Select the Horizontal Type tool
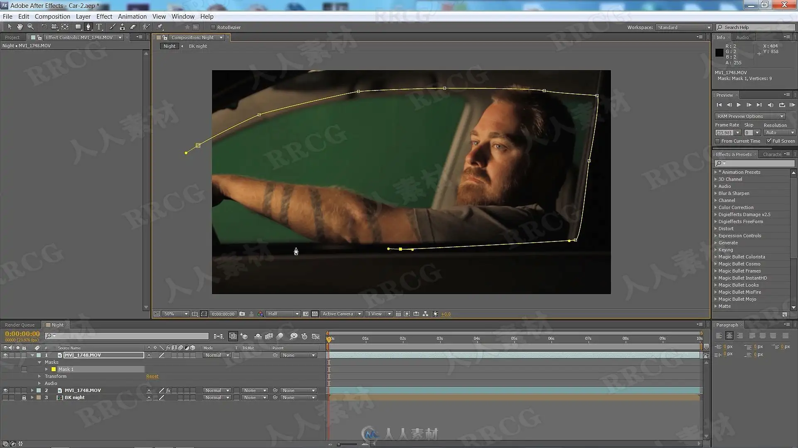Viewport: 798px width, 448px height. tap(99, 27)
